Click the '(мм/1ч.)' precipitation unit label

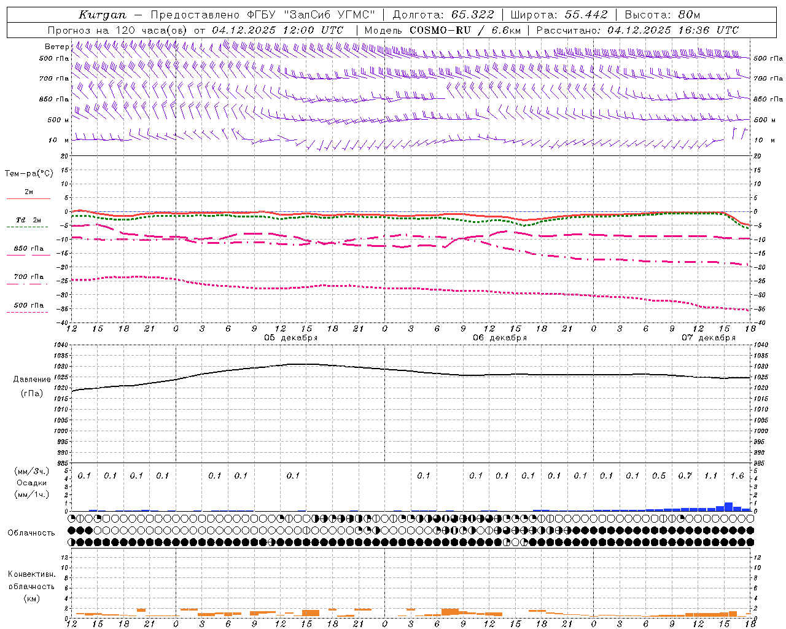[x=31, y=494]
